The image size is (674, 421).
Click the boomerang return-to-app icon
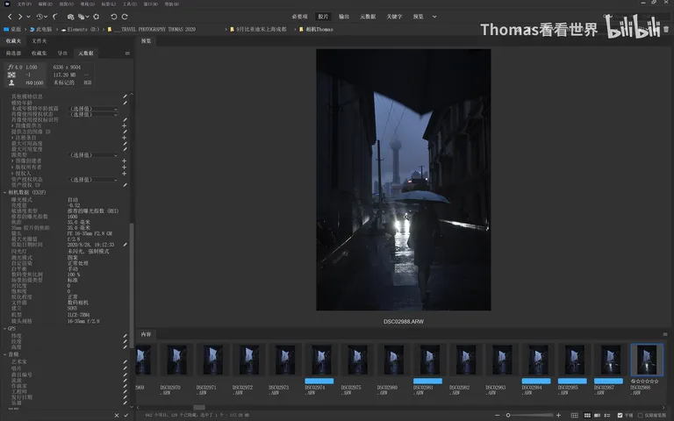(55, 17)
